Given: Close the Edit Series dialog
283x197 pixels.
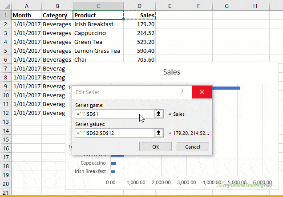Looking at the screenshot, I should 202,92.
